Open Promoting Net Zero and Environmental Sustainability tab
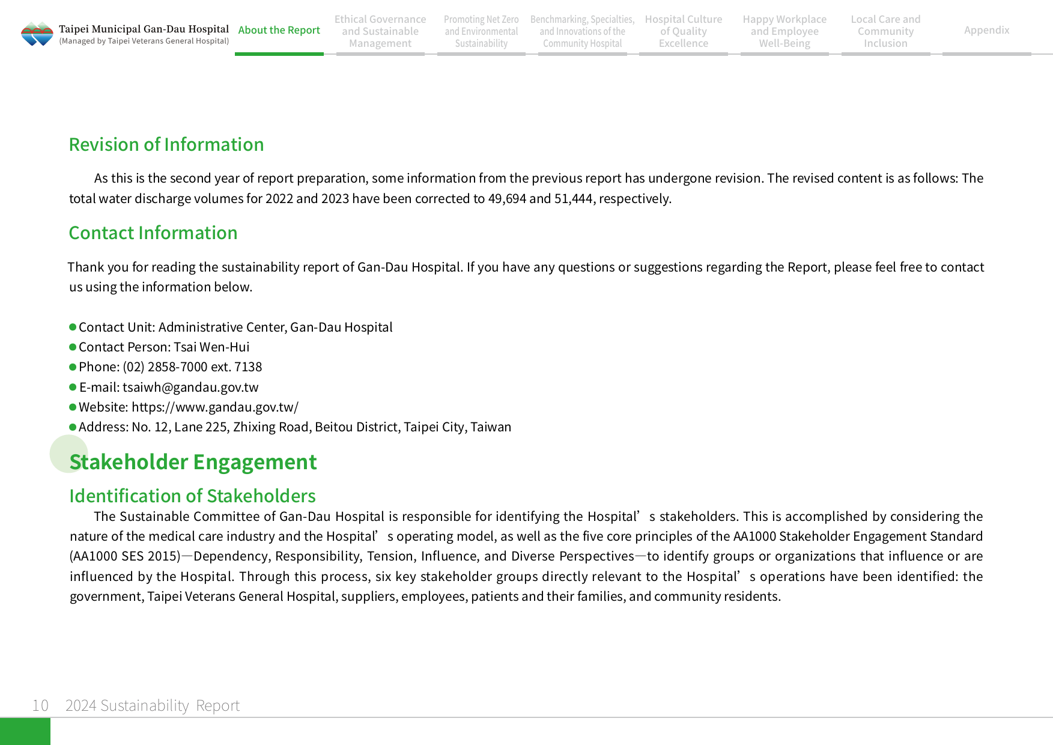 click(x=481, y=31)
